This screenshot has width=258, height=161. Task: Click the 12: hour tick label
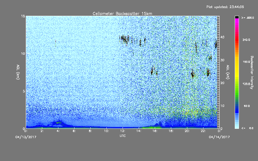pyautogui.click(x=123, y=131)
